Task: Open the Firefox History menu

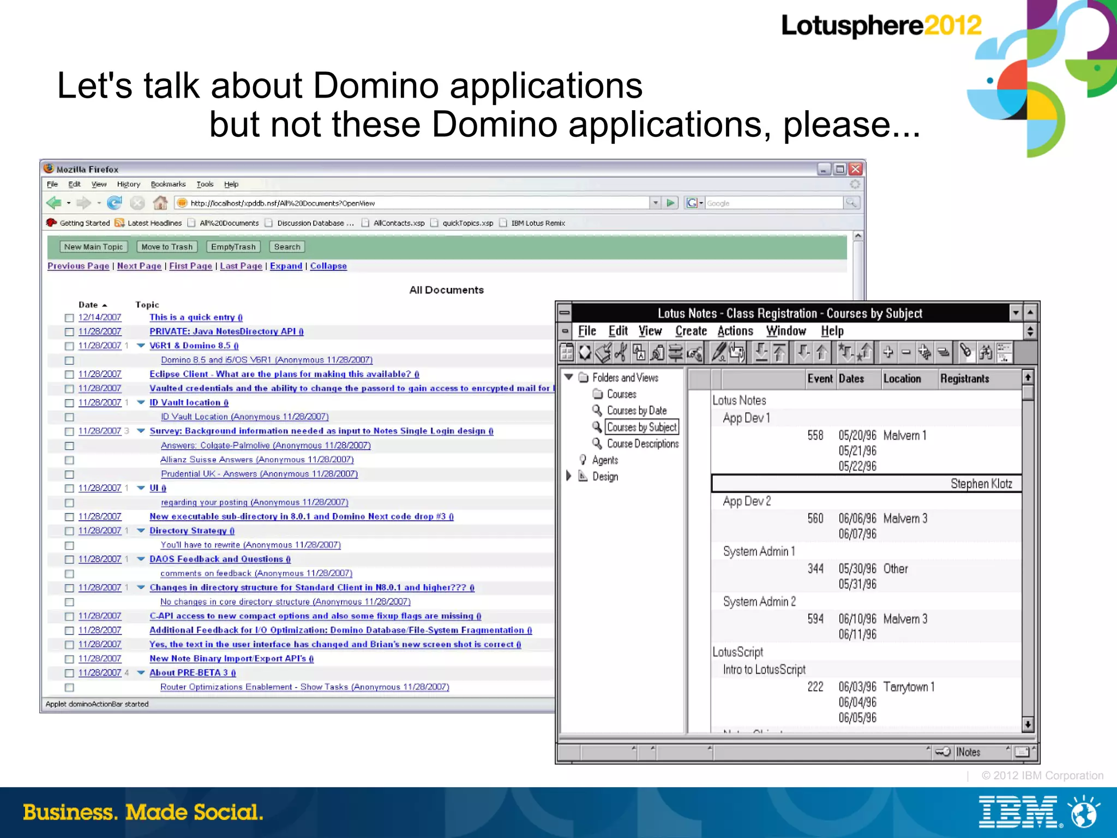Action: click(128, 184)
